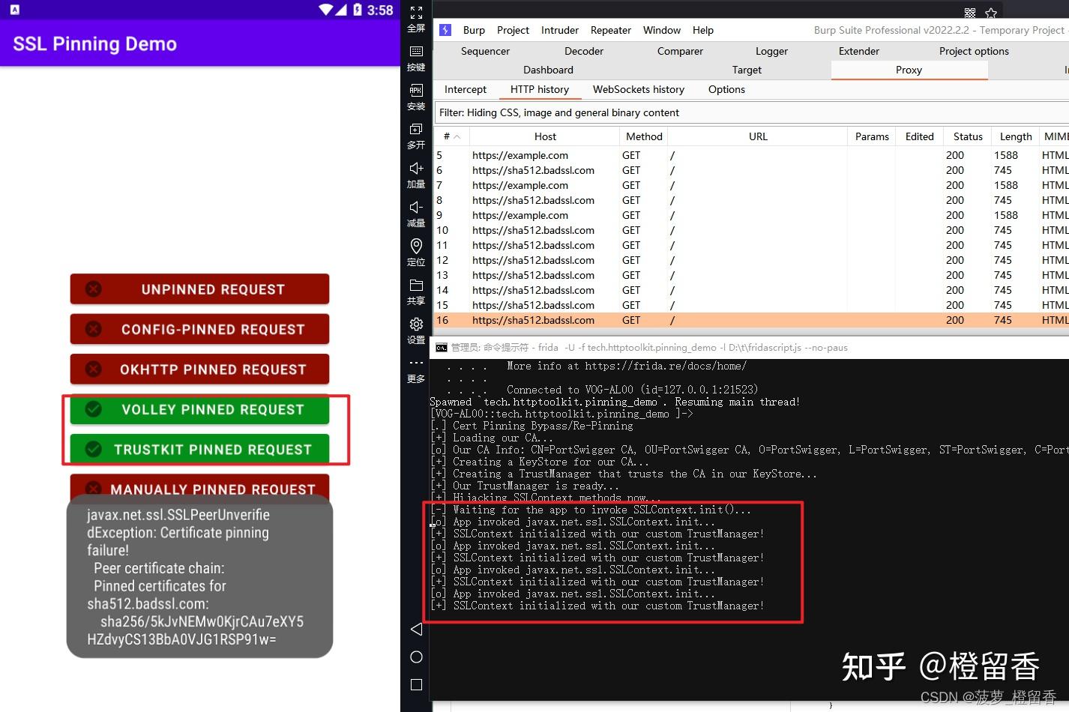This screenshot has height=712, width=1069.
Task: Switch to the Logger tab
Action: click(771, 51)
